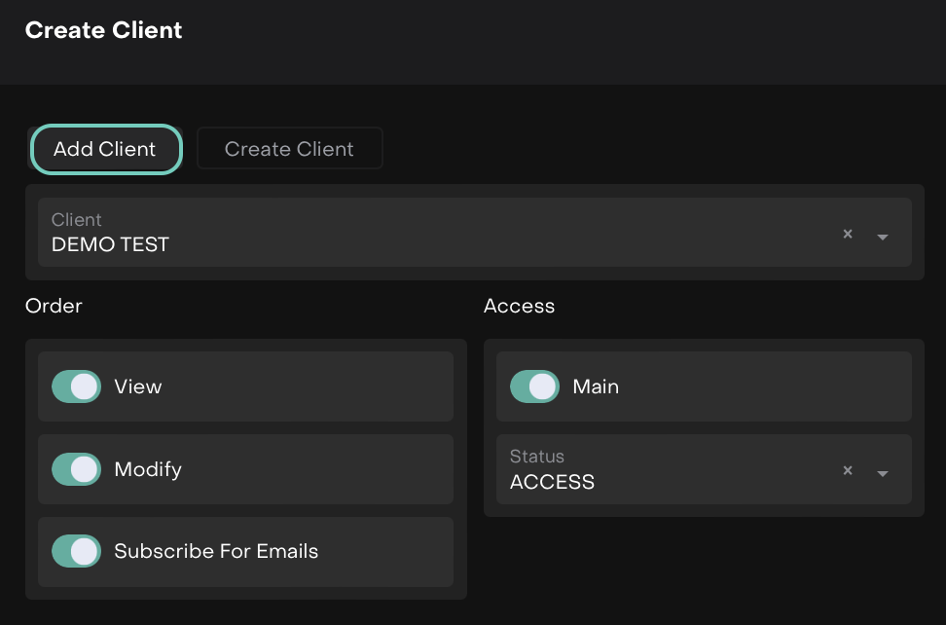Click the Main label text
The image size is (946, 625).
point(596,386)
